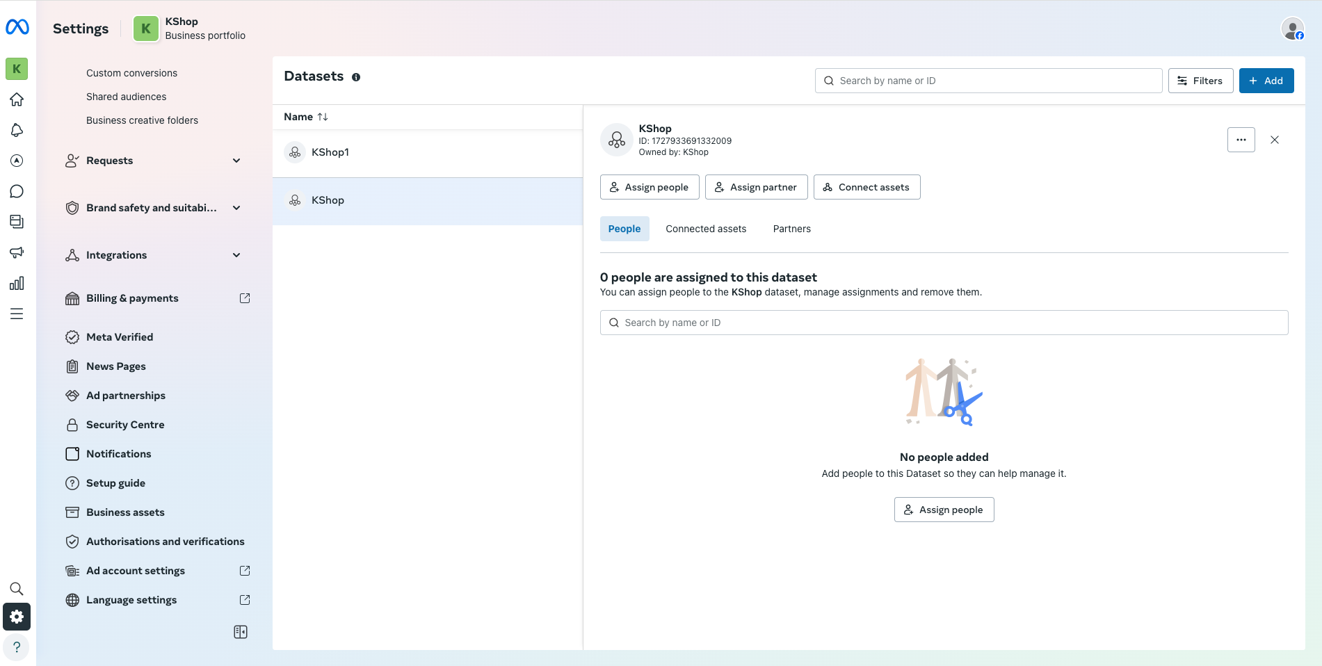Image resolution: width=1322 pixels, height=666 pixels.
Task: Click the KShop Business portfolio switcher
Action: [190, 29]
